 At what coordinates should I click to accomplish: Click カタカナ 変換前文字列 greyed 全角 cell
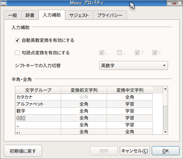pos(84,97)
